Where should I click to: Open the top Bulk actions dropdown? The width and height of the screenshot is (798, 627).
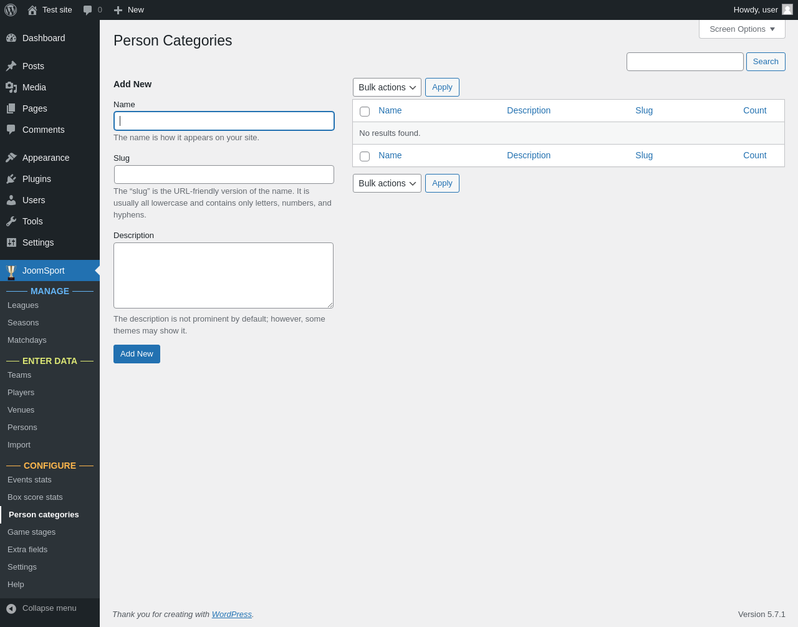coord(387,87)
